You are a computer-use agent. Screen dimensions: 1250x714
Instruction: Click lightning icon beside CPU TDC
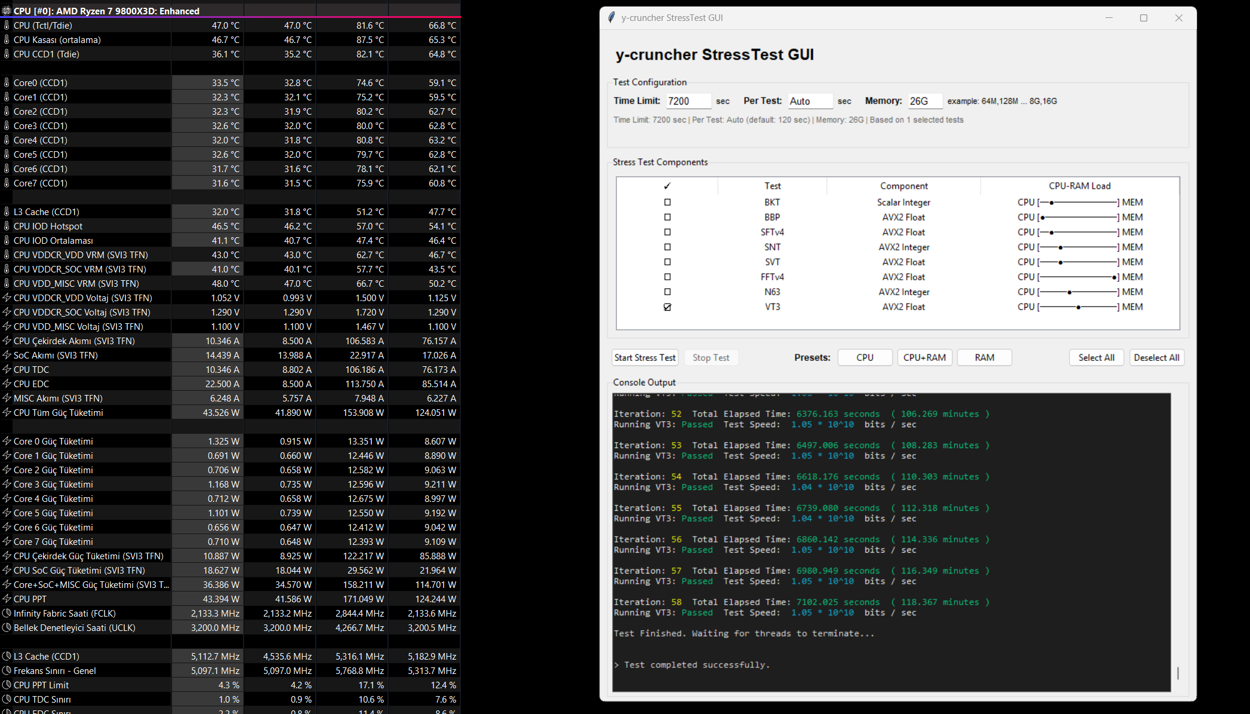click(7, 369)
